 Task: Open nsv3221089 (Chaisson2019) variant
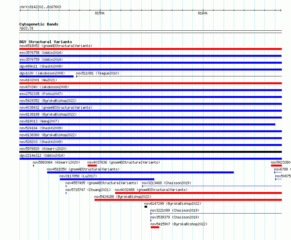[175, 210]
